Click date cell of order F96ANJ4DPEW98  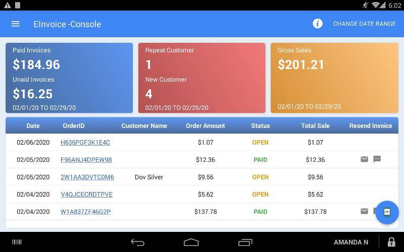(33, 160)
